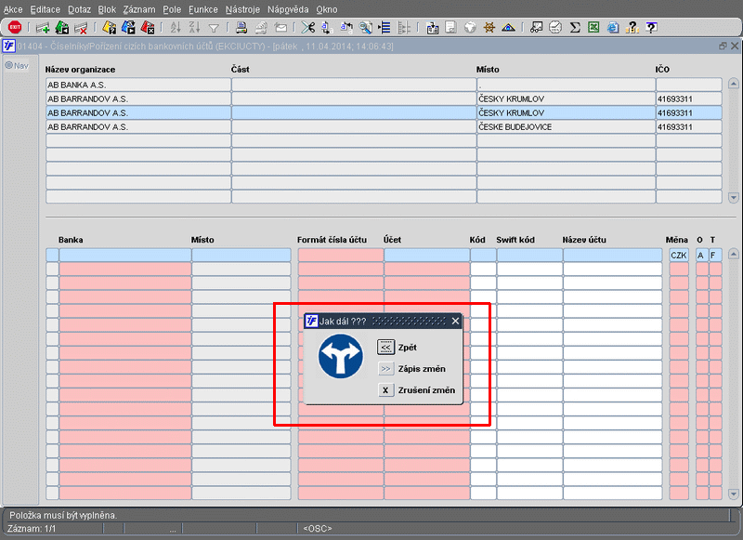Click the red EXIT icon in toolbar

(14, 28)
